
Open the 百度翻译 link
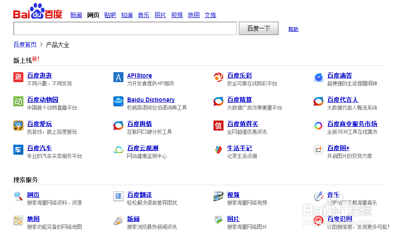pos(139,195)
